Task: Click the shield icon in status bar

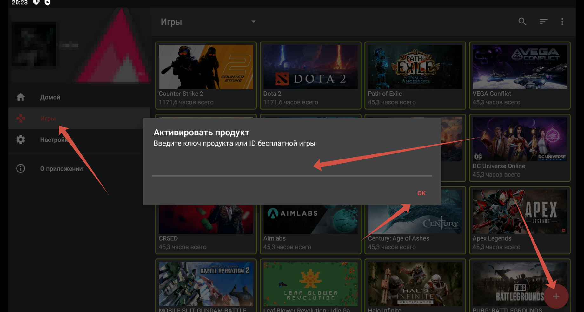Action: click(36, 3)
